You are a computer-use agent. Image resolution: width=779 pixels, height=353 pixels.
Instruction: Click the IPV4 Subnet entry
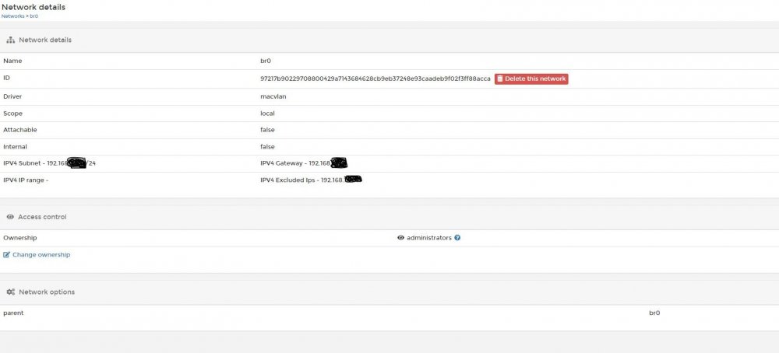pyautogui.click(x=49, y=163)
